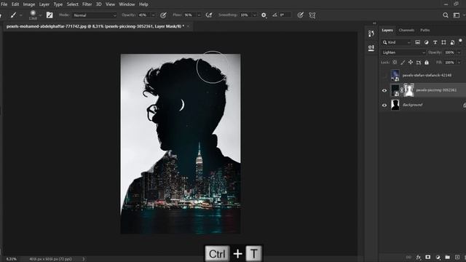Toggle the Brush Settings panel icon
This screenshot has width=466, height=262.
tap(50, 15)
